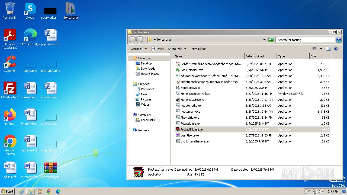
Task: Select phpowners.rtf on the desktop
Action: (50, 38)
